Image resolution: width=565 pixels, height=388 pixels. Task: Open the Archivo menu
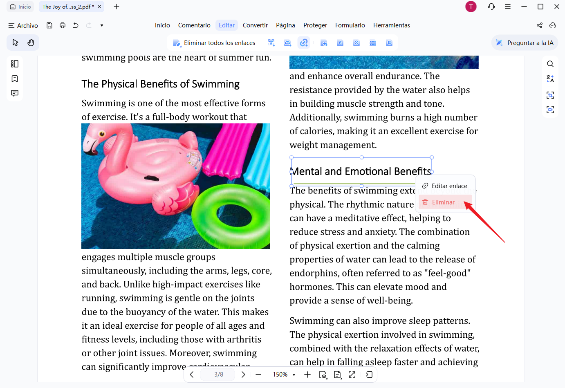(23, 25)
